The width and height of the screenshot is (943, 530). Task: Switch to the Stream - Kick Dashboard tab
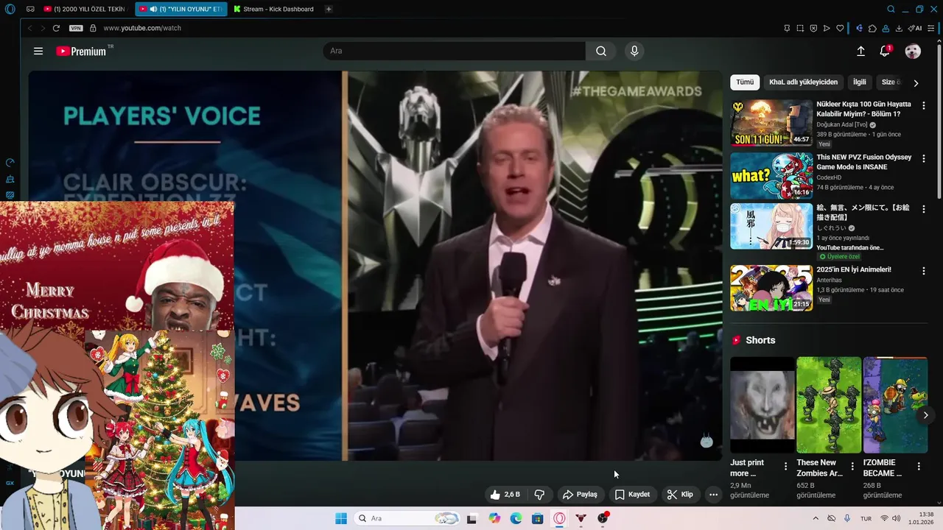[273, 9]
